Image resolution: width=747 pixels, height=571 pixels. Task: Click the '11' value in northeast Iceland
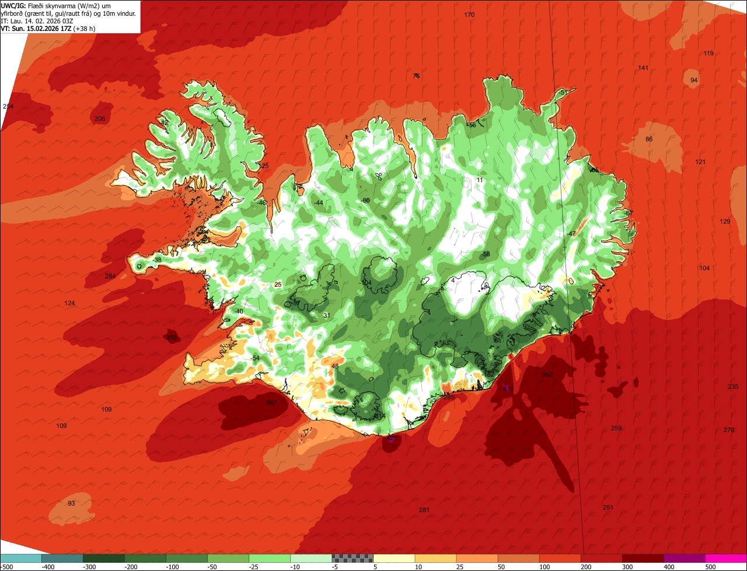480,180
